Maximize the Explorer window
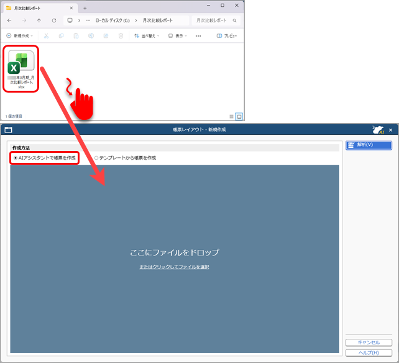 [222, 6]
